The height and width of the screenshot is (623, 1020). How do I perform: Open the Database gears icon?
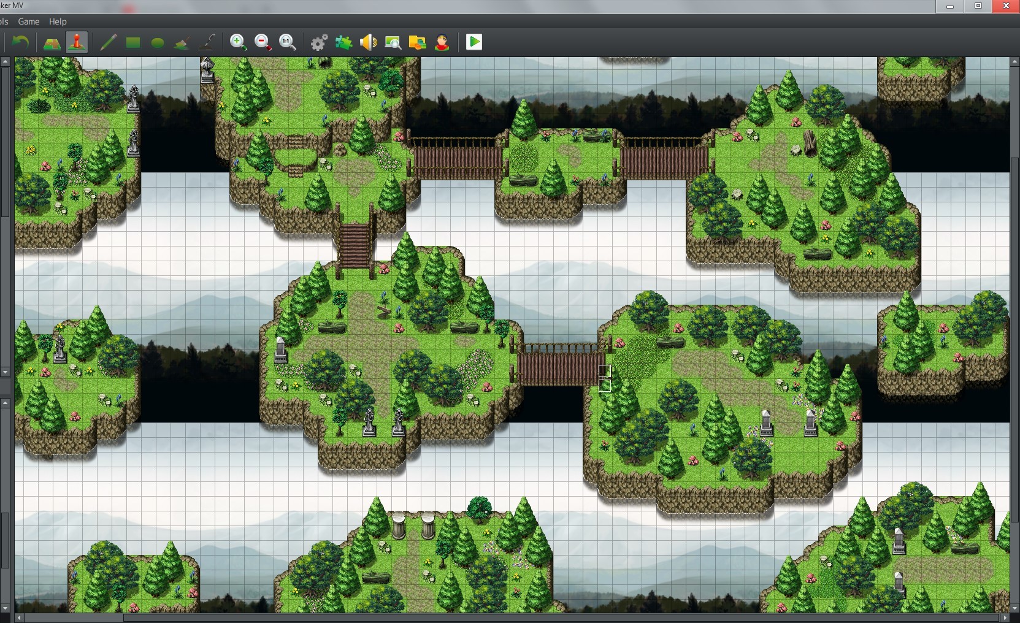click(319, 42)
